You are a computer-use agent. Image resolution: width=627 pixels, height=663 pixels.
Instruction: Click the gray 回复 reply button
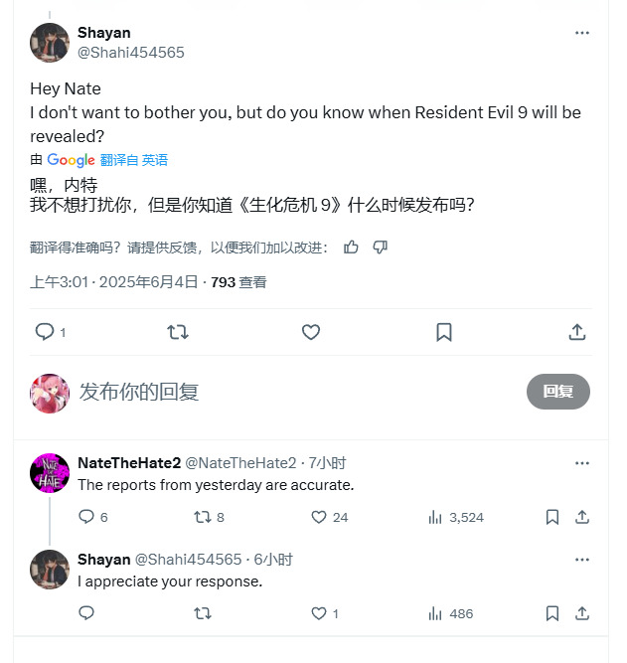(x=558, y=392)
